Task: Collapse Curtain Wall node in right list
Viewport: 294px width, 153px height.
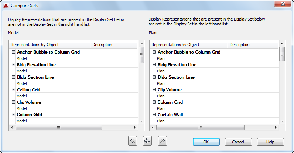Action: pos(154,115)
